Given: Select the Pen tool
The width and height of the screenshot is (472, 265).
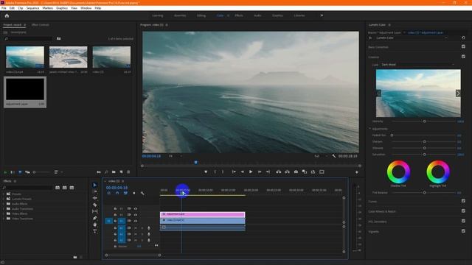Looking at the screenshot, I should pyautogui.click(x=95, y=218).
